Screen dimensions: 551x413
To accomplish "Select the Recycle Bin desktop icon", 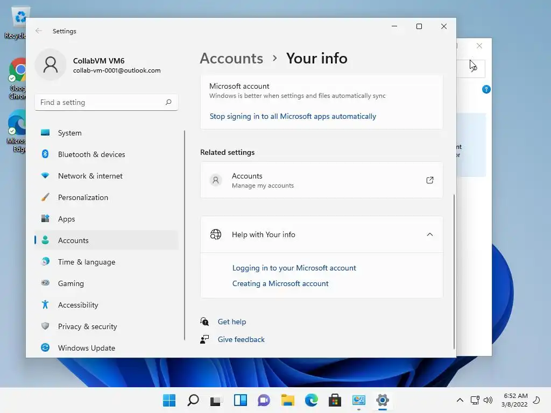I will coord(16,23).
